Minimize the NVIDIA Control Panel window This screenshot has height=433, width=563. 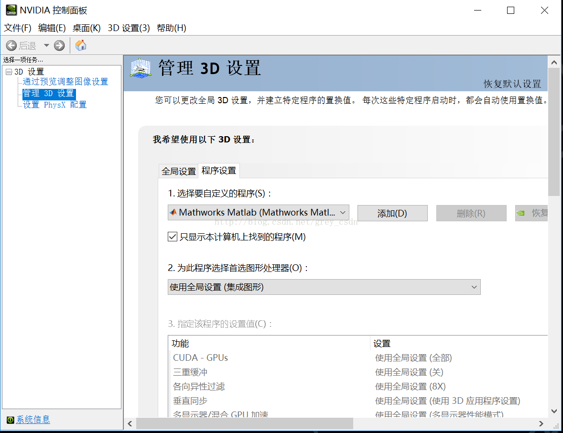click(477, 11)
